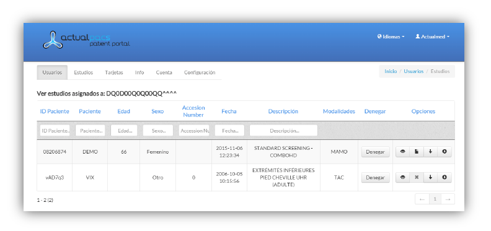
Task: Go to the next page arrow
Action: [448, 199]
